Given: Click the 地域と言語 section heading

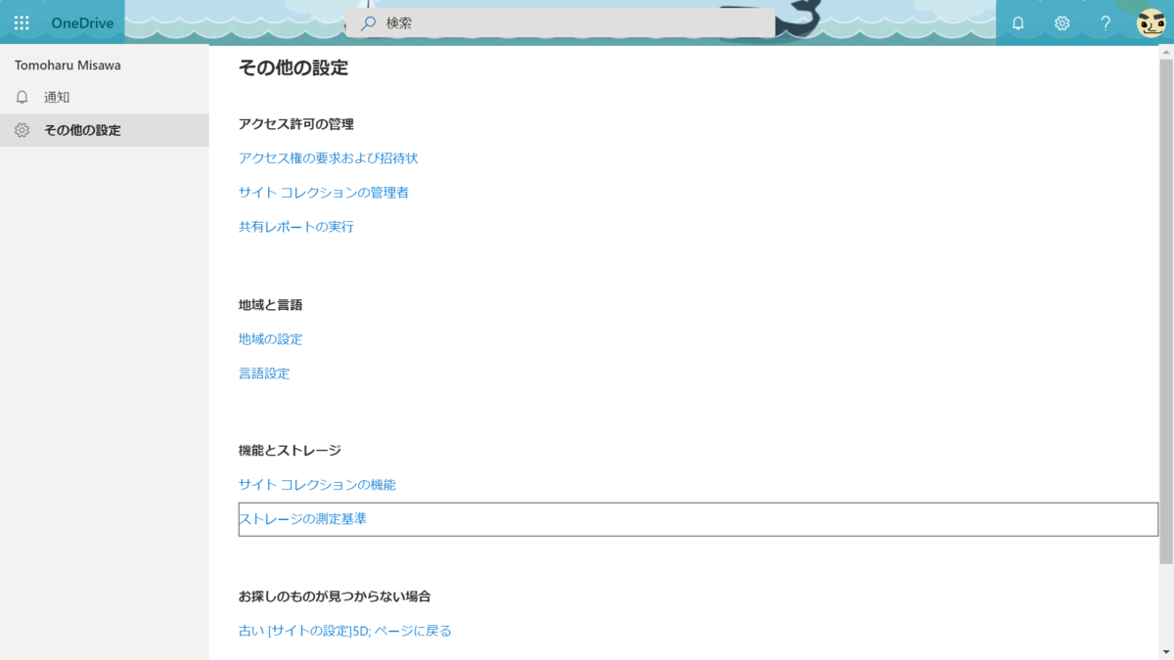Looking at the screenshot, I should 271,305.
